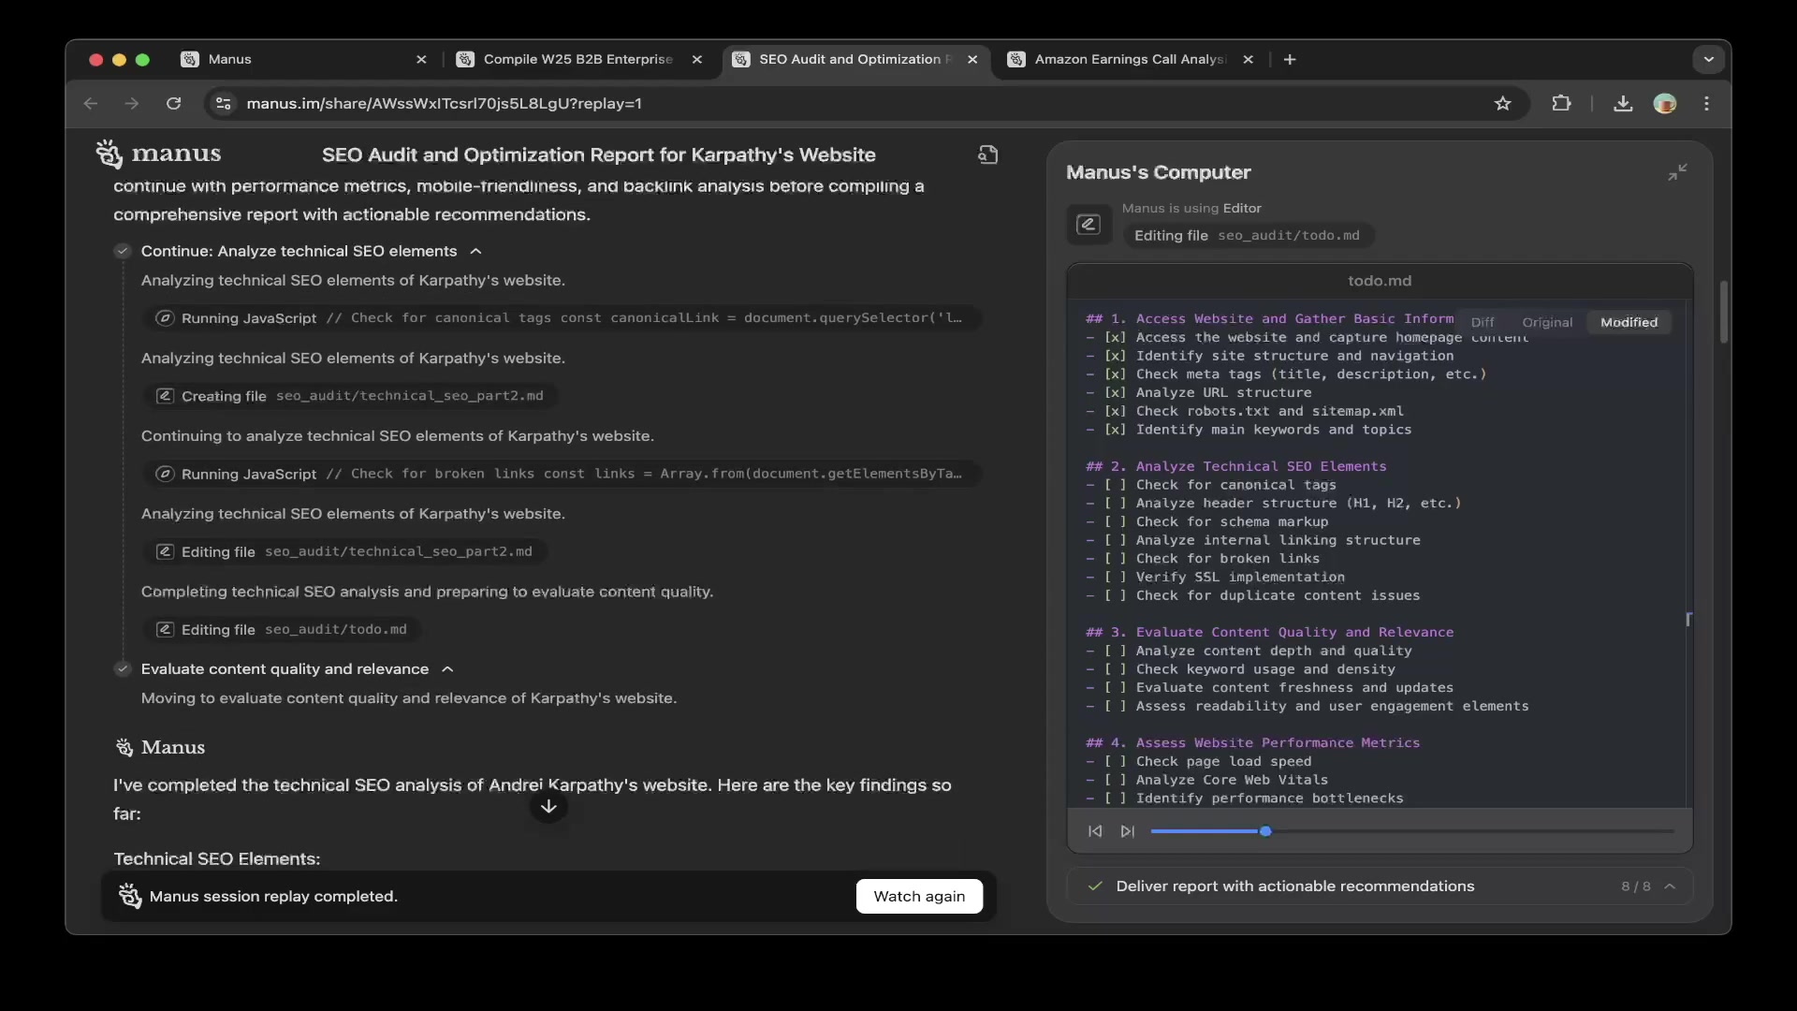The height and width of the screenshot is (1011, 1797).
Task: Open Chrome downloads icon
Action: [1623, 104]
